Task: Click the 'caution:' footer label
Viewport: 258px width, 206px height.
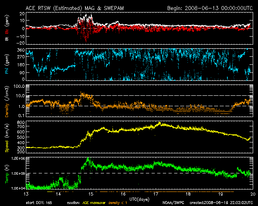Action: pyautogui.click(x=73, y=203)
